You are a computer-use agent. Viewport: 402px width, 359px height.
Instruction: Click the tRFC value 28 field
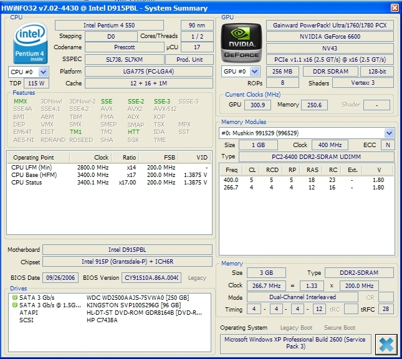pos(386,309)
